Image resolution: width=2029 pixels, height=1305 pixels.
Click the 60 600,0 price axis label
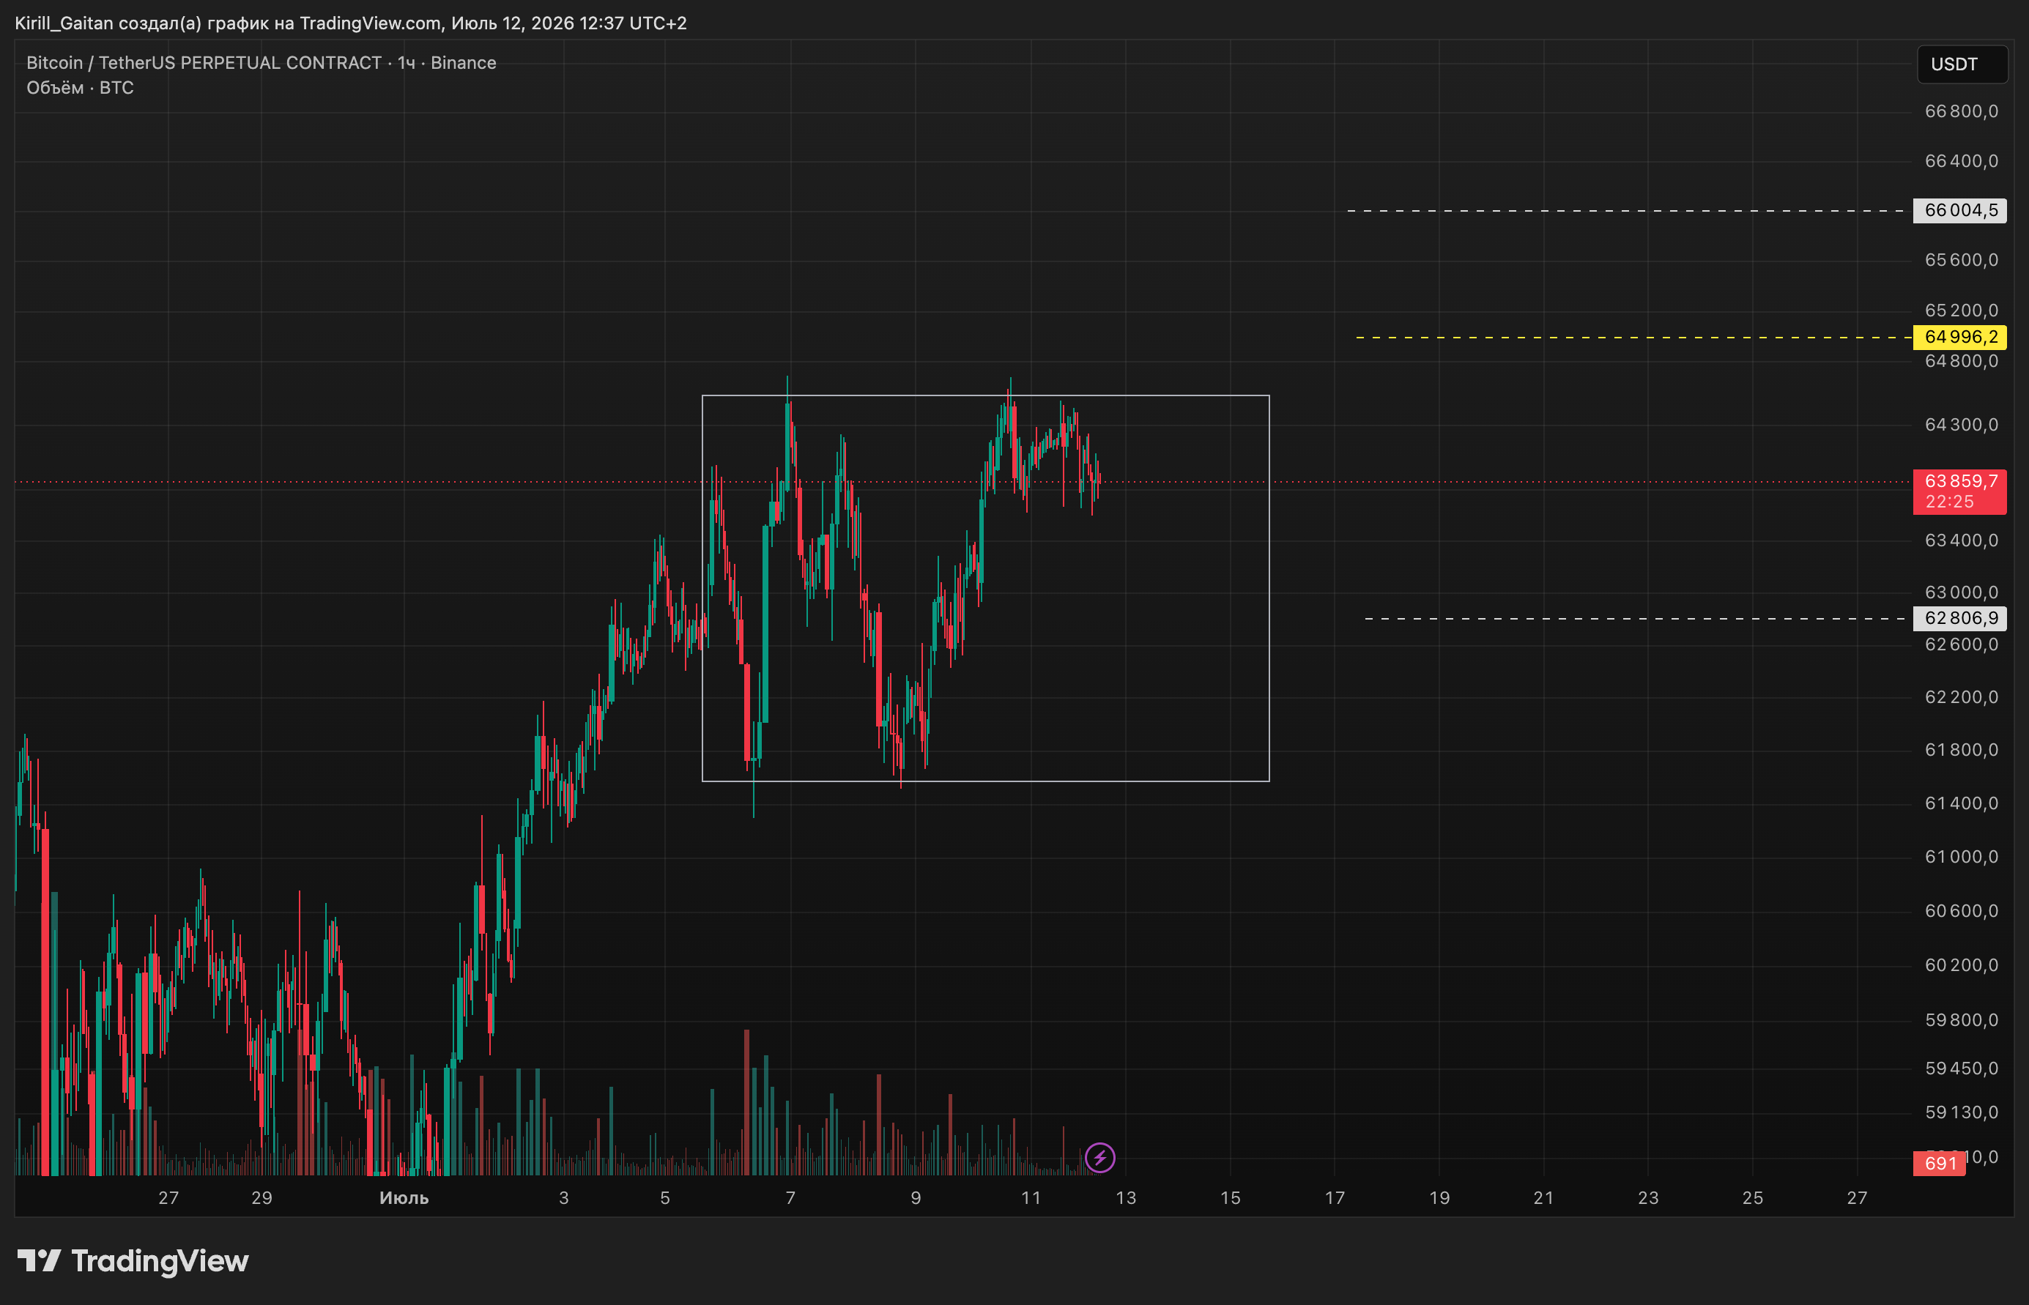coord(1961,911)
